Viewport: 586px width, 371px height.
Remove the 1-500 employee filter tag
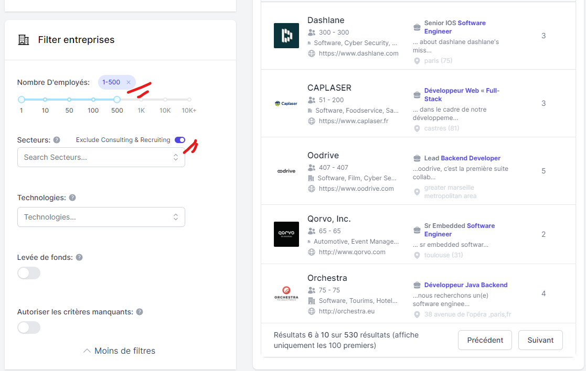(129, 82)
